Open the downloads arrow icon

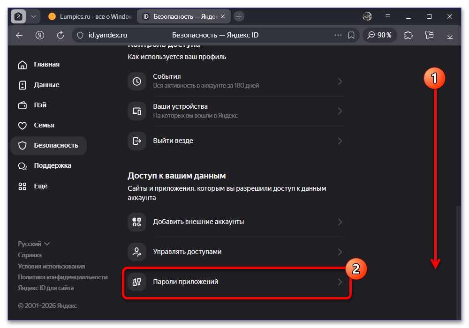tap(450, 35)
